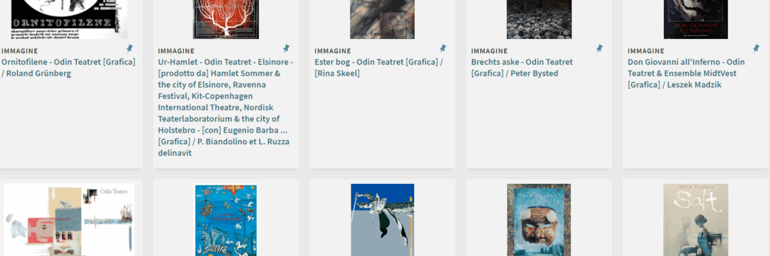The width and height of the screenshot is (770, 256).
Task: Open the blue mask poster thumbnail
Action: (539, 220)
